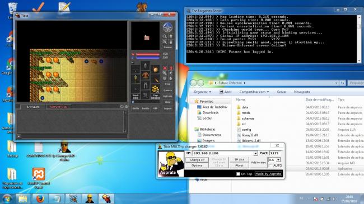This screenshot has width=364, height=204.
Task: Click Add to tray button
Action: 258,163
